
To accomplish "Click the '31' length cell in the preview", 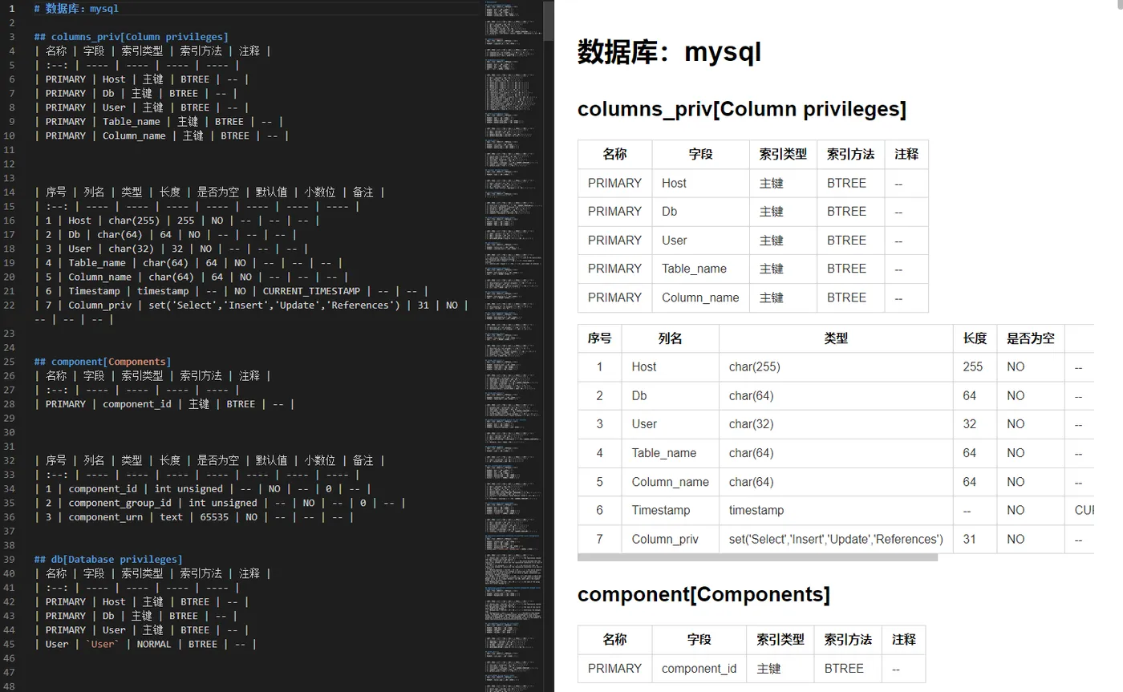I will pyautogui.click(x=975, y=539).
